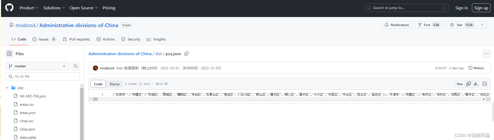Click the horizontal scrollbar right arrow
Image resolution: width=494 pixels, height=140 pixels.
(484, 99)
